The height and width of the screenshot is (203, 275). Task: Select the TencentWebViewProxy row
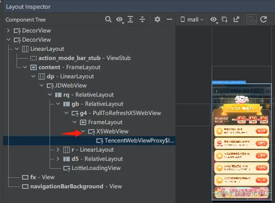(x=89, y=141)
